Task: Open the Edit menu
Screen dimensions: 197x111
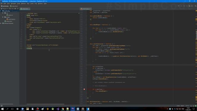Action: coord(5,3)
